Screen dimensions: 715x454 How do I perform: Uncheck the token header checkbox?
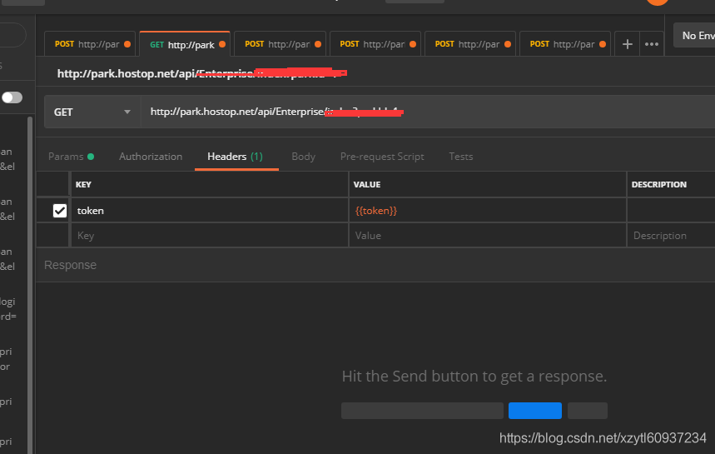click(x=60, y=211)
